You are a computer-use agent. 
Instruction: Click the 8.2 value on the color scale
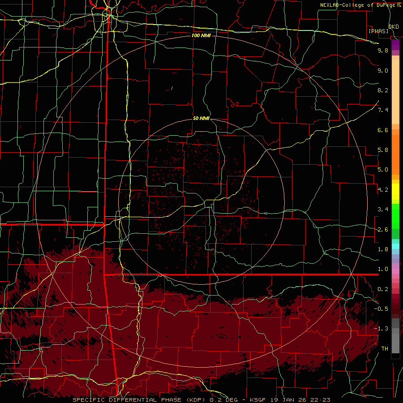383,90
